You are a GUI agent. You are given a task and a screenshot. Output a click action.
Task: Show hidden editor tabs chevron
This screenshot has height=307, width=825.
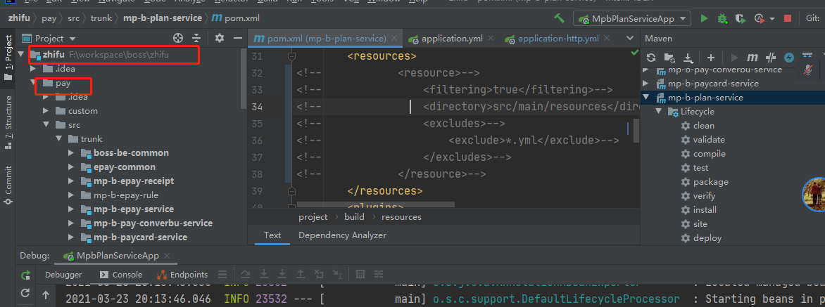[629, 39]
